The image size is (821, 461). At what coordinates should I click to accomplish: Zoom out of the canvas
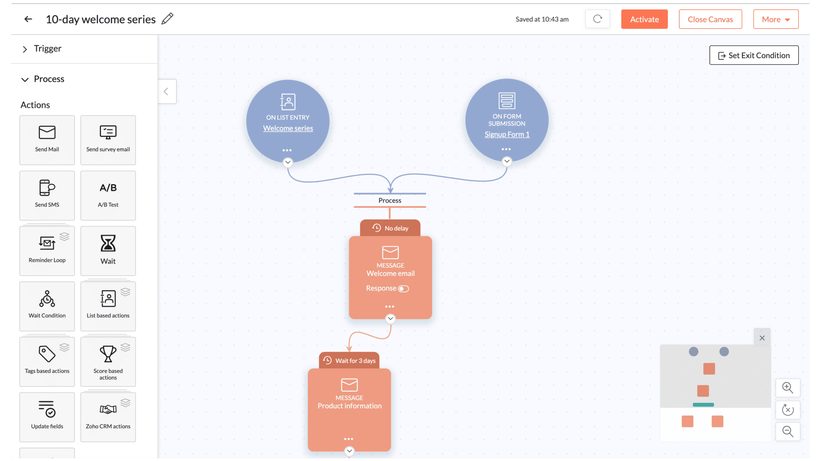(x=787, y=431)
